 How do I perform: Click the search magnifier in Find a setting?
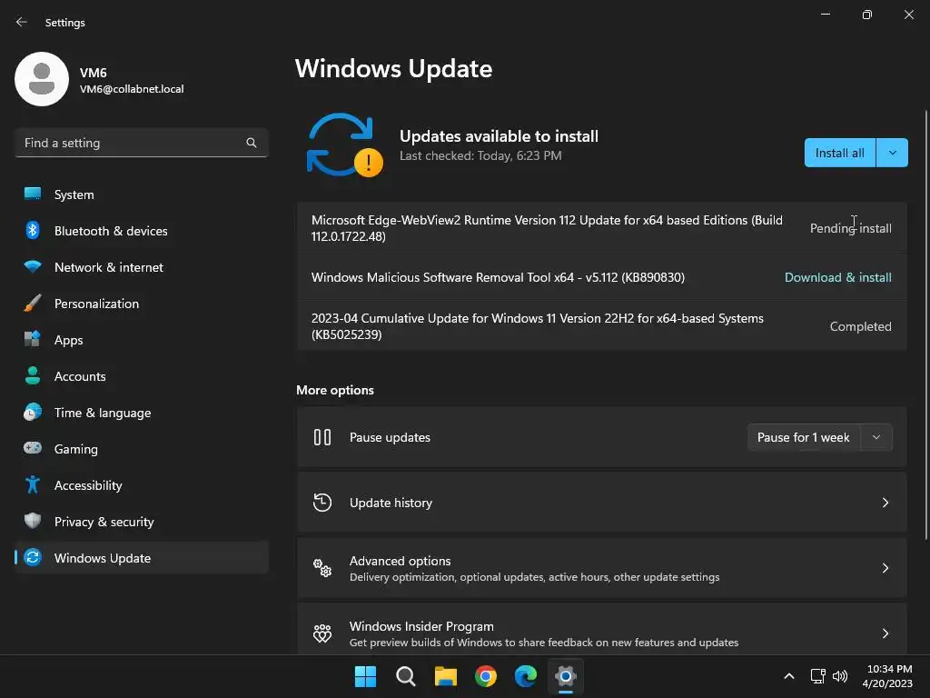click(252, 143)
